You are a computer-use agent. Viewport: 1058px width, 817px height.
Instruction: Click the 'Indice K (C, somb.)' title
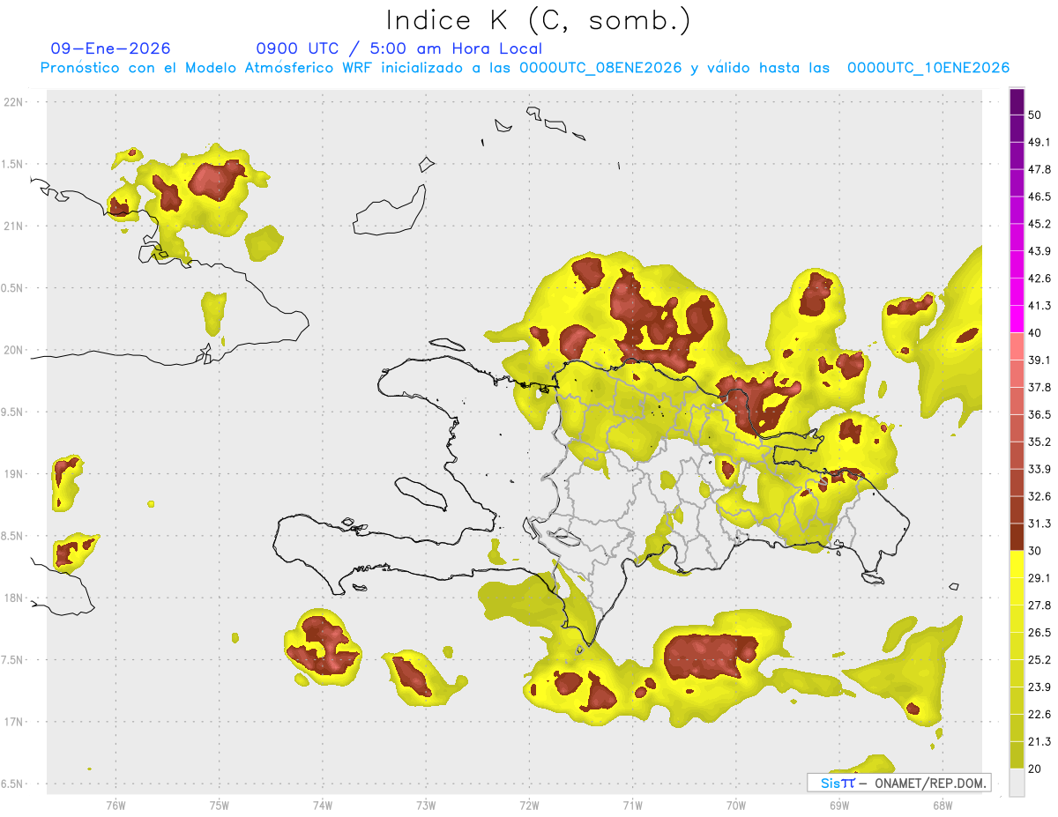[539, 20]
